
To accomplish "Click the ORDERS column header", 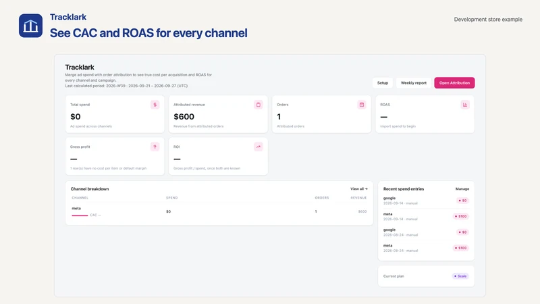I will click(322, 198).
